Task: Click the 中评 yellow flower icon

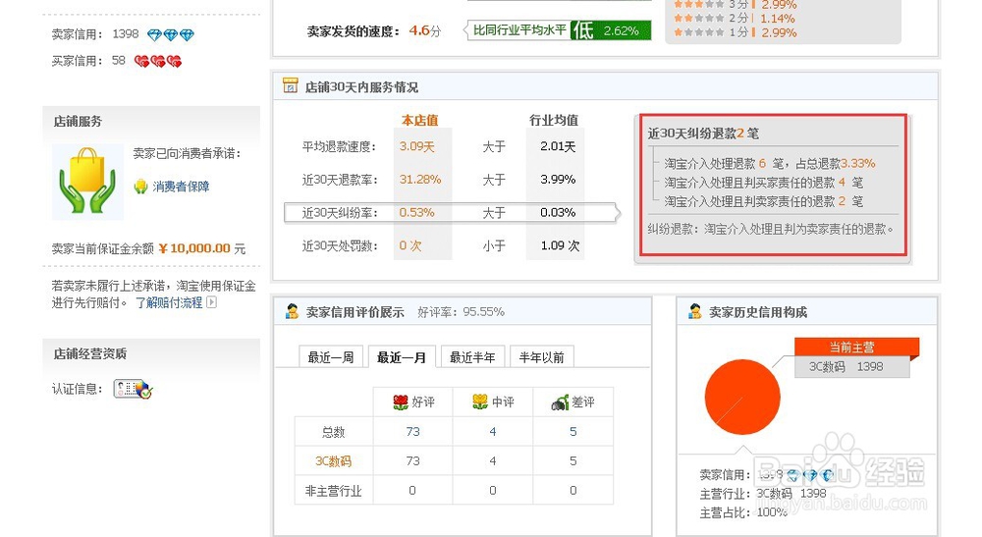Action: 480,402
